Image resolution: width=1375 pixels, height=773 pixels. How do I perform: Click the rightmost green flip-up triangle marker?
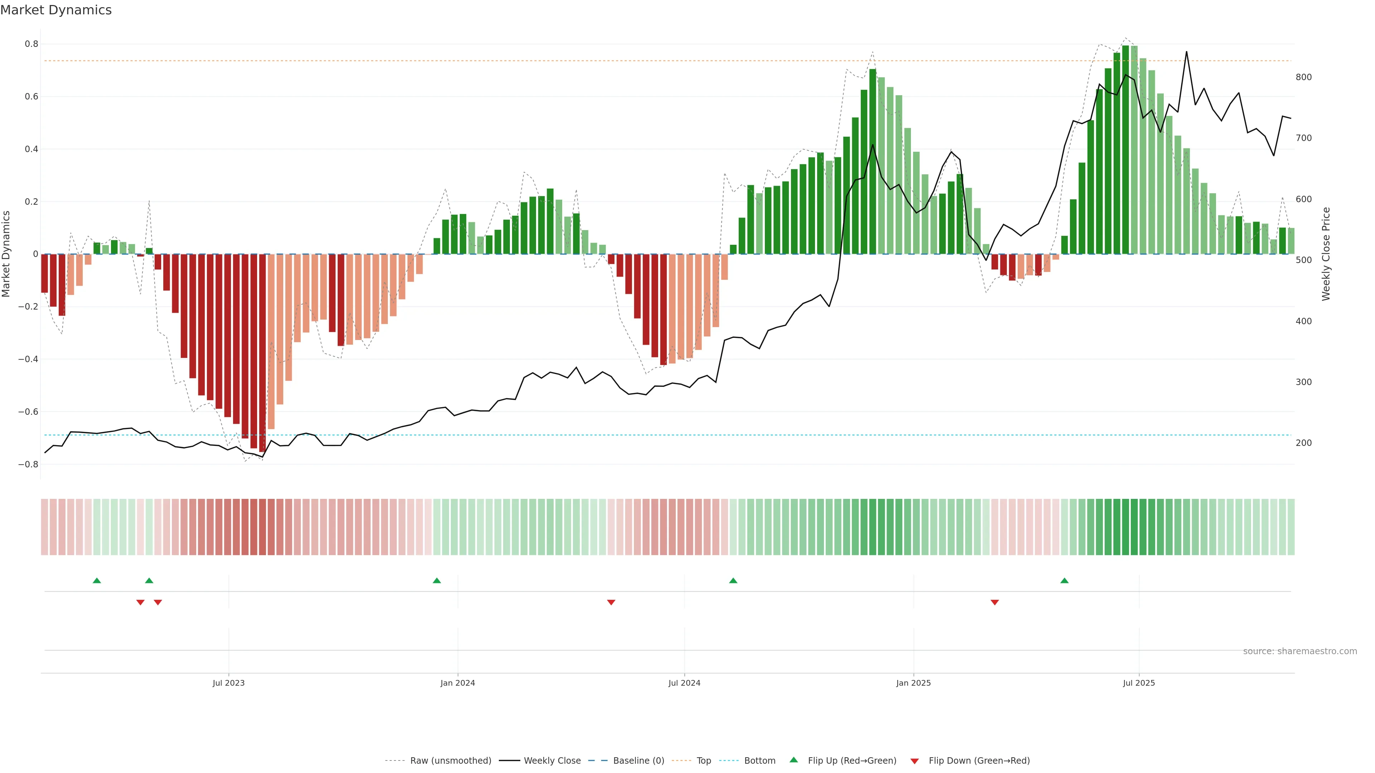[1064, 580]
